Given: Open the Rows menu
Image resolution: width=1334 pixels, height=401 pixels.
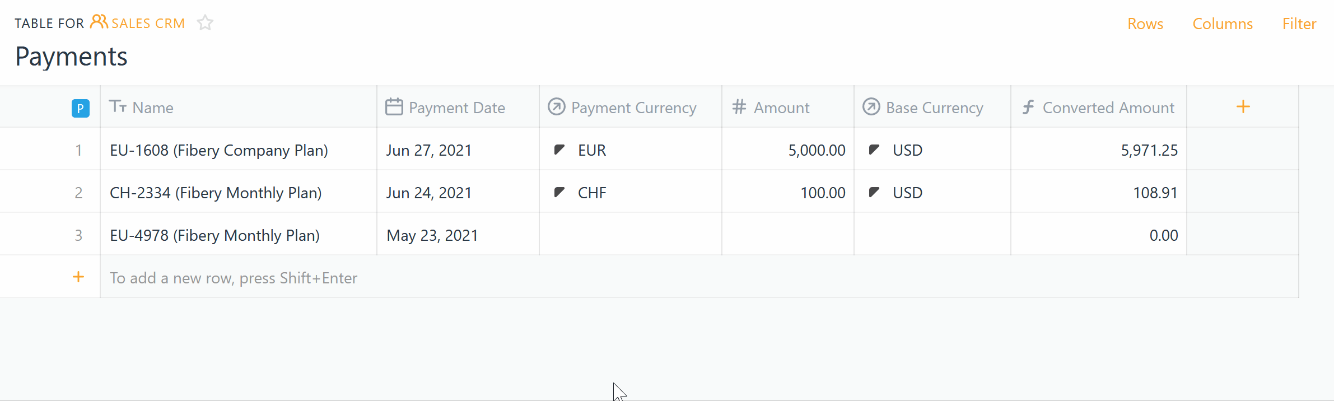Looking at the screenshot, I should point(1145,24).
